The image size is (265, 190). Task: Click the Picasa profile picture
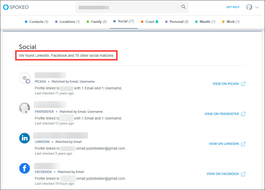click(x=24, y=78)
